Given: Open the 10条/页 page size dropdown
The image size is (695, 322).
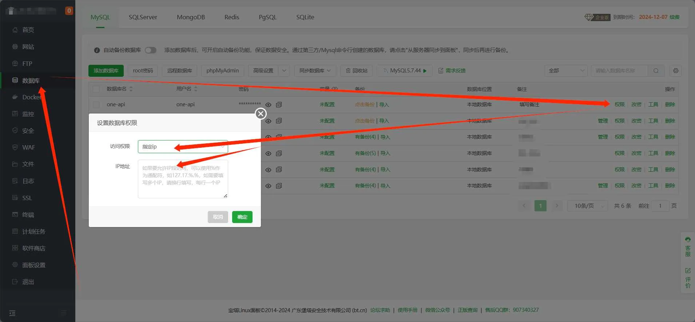Looking at the screenshot, I should click(x=587, y=206).
